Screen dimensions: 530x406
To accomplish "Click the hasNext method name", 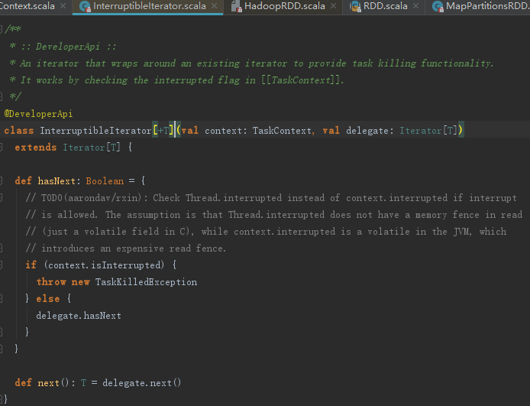I will (x=57, y=181).
